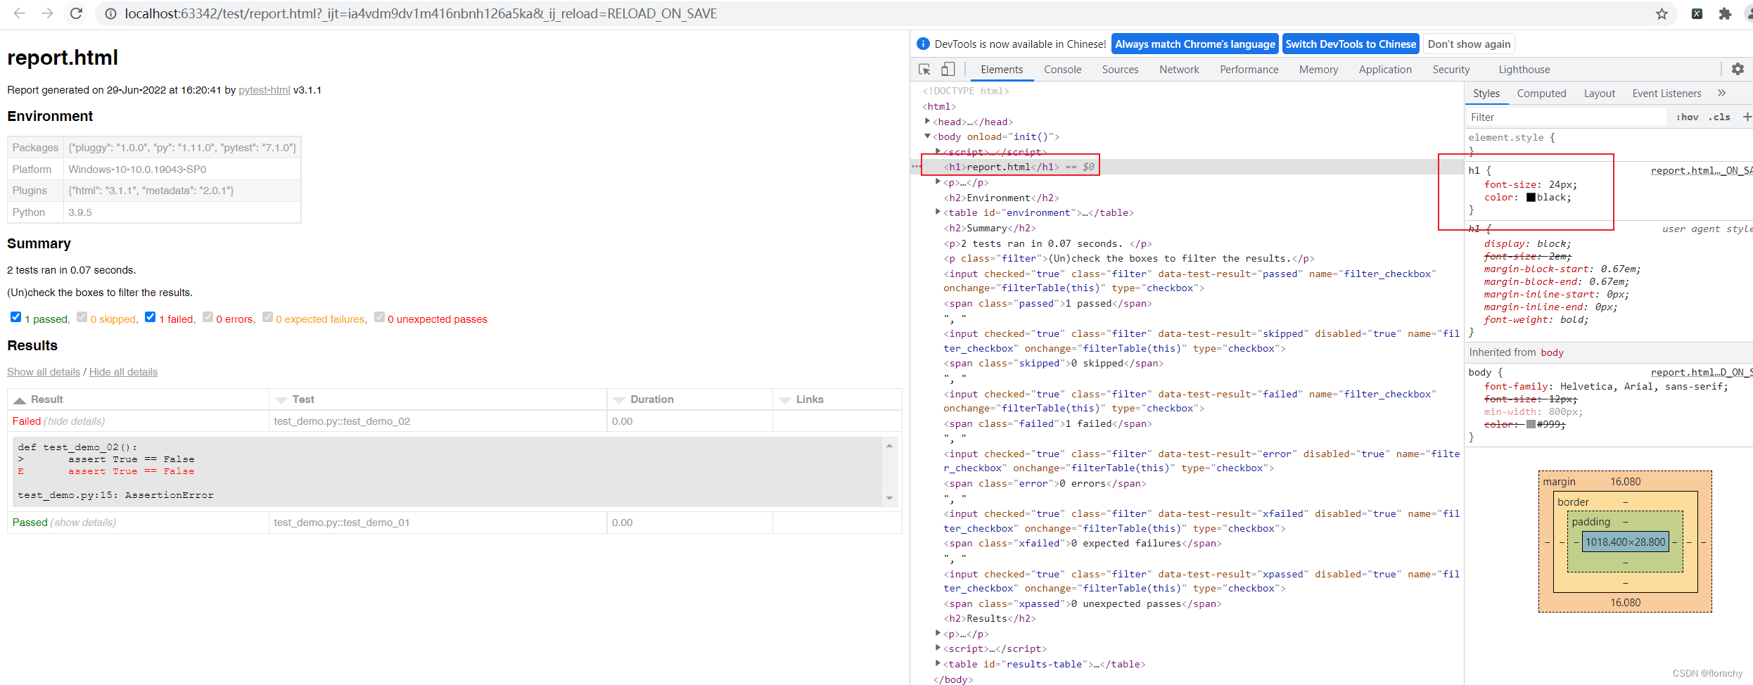The height and width of the screenshot is (685, 1753).
Task: Expand the last script node
Action: click(x=938, y=648)
